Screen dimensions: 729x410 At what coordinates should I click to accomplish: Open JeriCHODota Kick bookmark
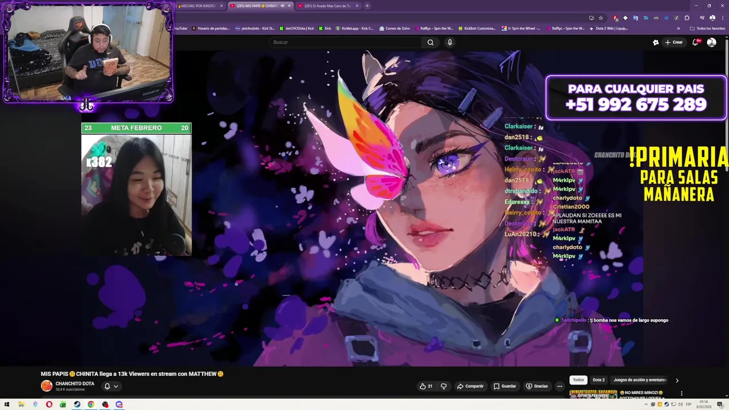click(296, 28)
